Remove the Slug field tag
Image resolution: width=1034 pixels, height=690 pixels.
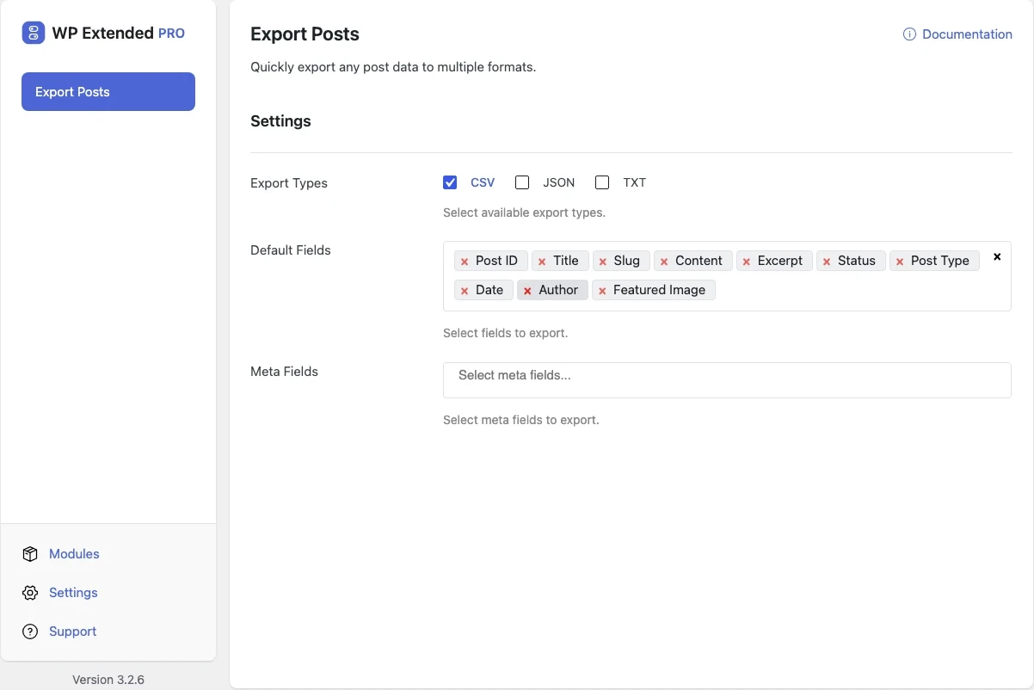pyautogui.click(x=603, y=262)
